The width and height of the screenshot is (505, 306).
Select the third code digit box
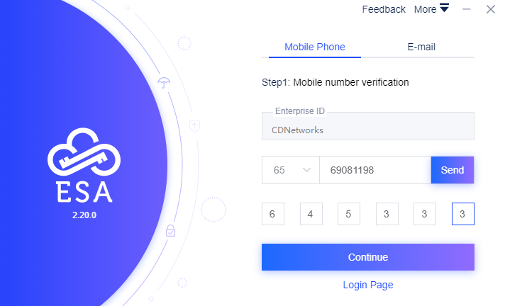click(x=349, y=213)
